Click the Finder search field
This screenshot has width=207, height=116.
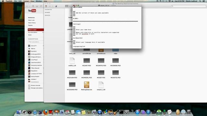pos(189,6)
